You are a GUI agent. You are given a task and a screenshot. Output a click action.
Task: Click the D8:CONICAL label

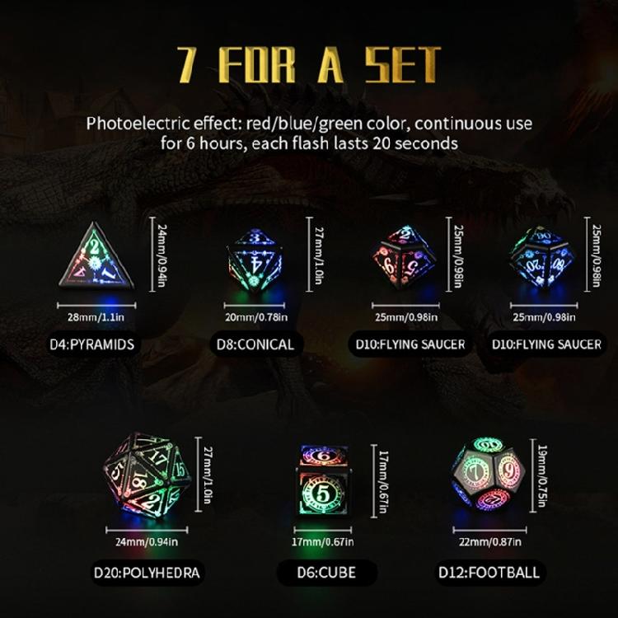pyautogui.click(x=255, y=344)
